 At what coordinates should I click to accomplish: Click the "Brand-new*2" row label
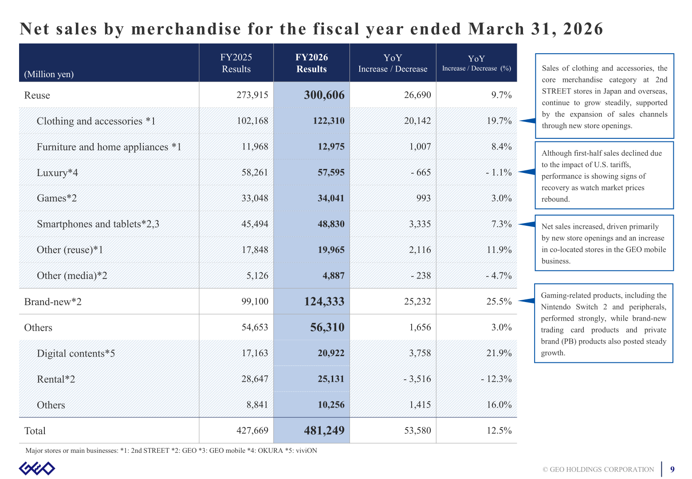click(53, 302)
